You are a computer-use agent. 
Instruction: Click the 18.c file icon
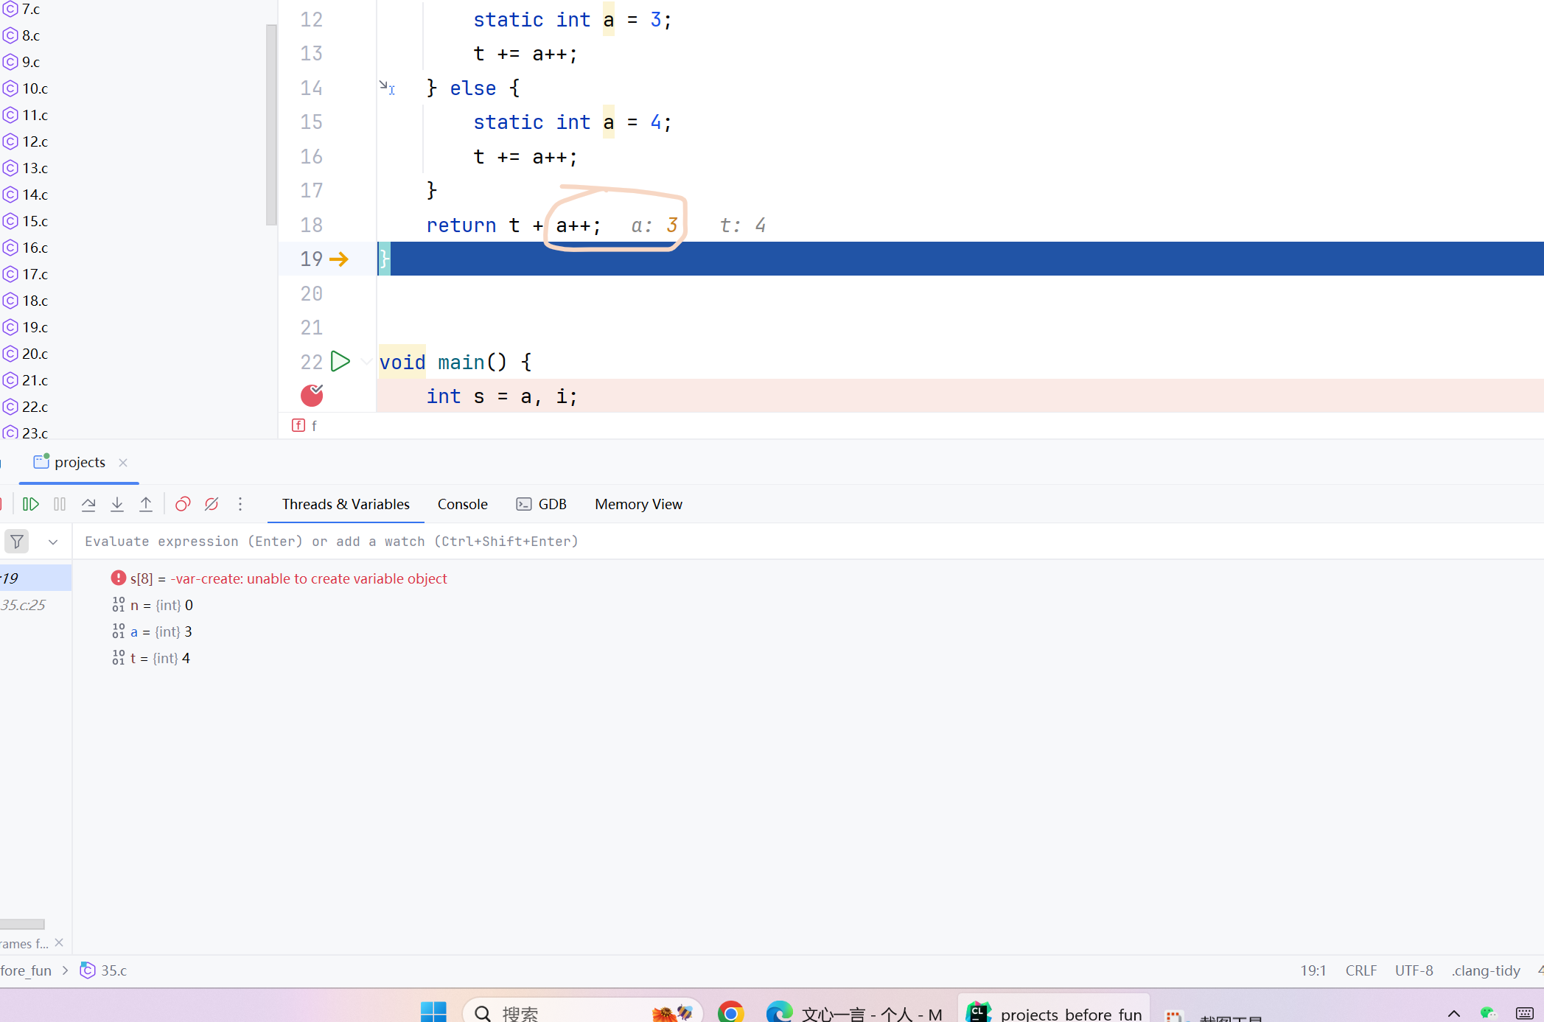10,301
